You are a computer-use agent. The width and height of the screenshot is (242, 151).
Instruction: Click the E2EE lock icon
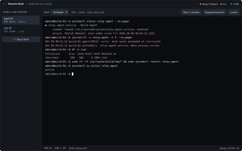point(231,4)
